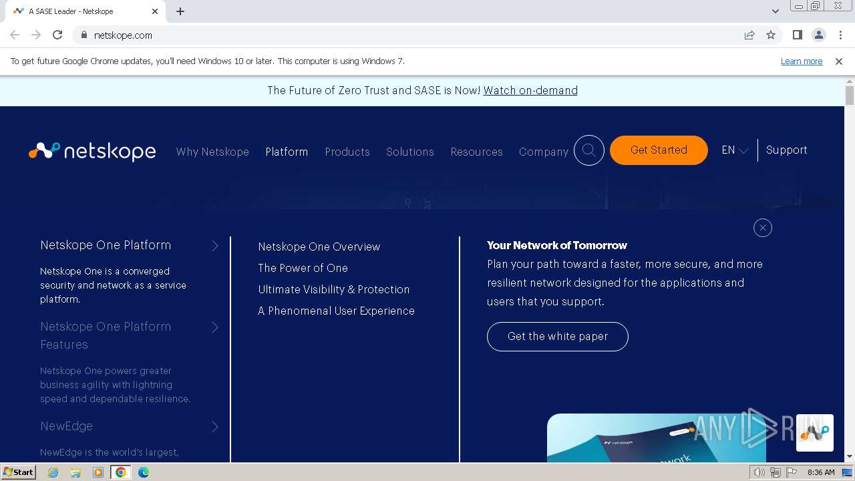Click the back arrow in Chrome

pyautogui.click(x=15, y=35)
